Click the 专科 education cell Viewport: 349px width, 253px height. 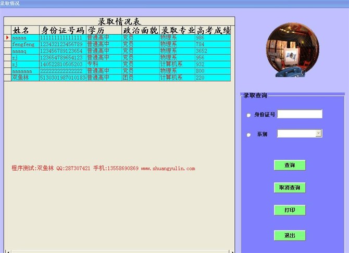click(103, 64)
